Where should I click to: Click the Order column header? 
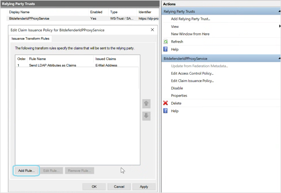21,59
